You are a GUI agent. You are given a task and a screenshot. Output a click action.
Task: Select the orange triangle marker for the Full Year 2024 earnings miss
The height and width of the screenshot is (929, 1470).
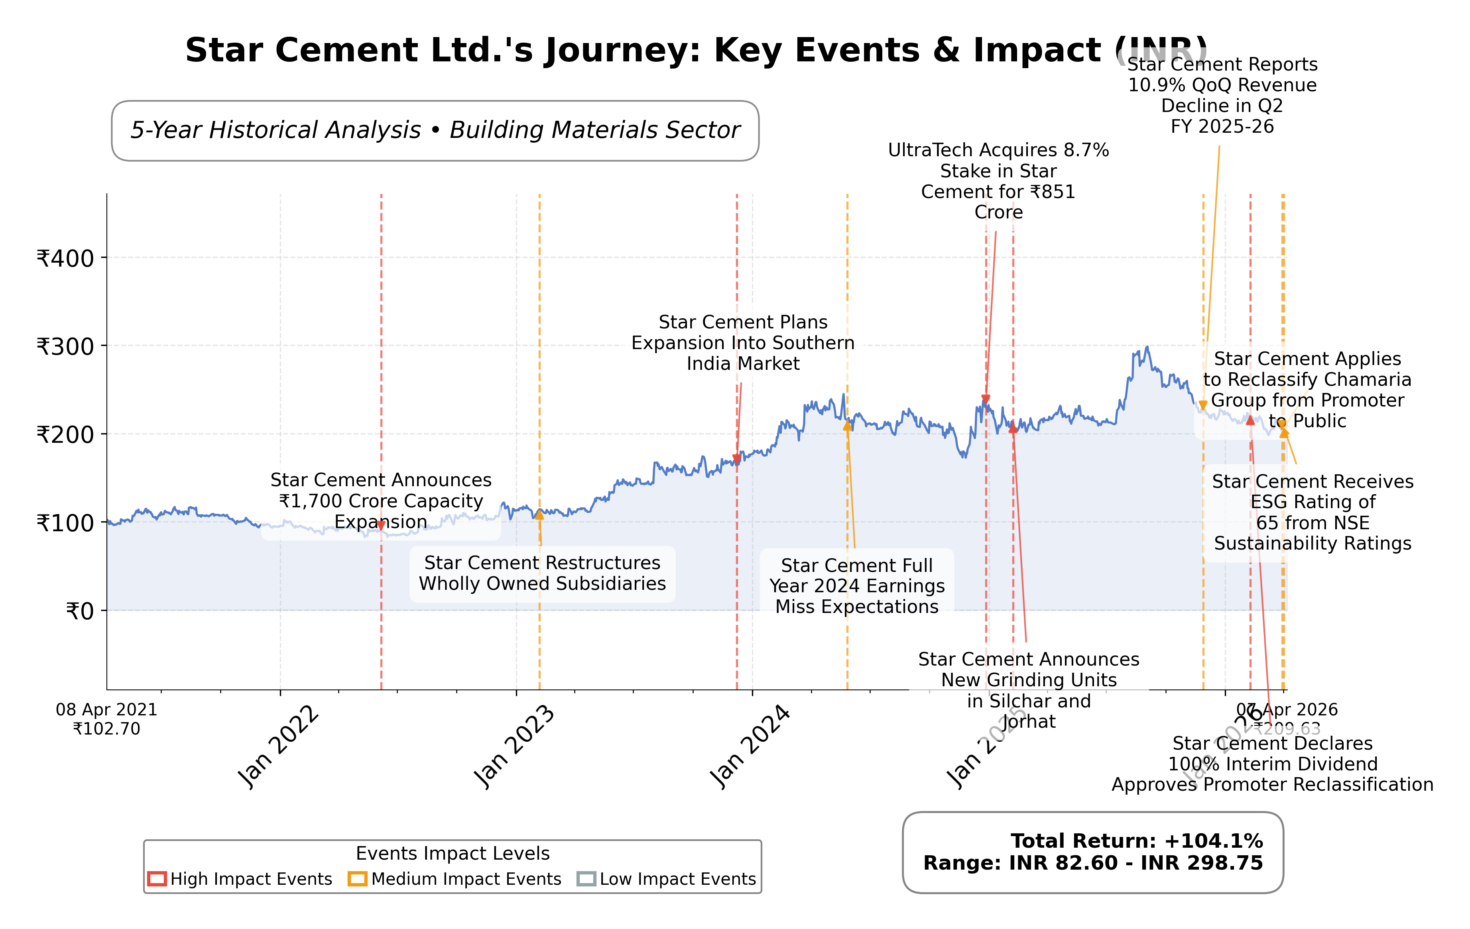[847, 425]
